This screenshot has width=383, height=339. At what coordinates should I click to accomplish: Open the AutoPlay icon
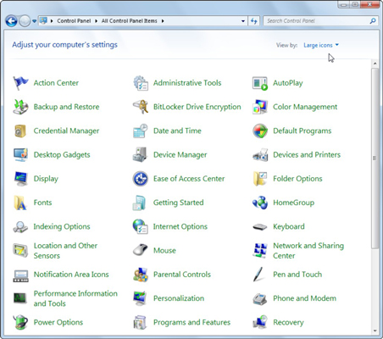[260, 83]
